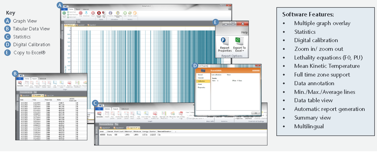Screen dimensions: 377x158
Task: Click Custom Start in the Graph View ribbon
Action: (x=64, y=14)
